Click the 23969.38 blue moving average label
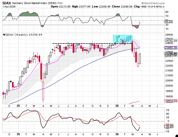 pos(173,48)
